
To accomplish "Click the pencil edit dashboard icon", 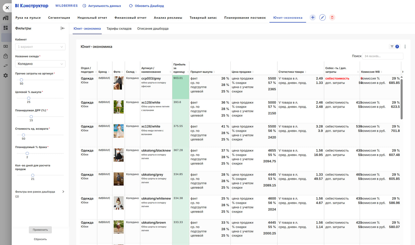I will pos(322,17).
